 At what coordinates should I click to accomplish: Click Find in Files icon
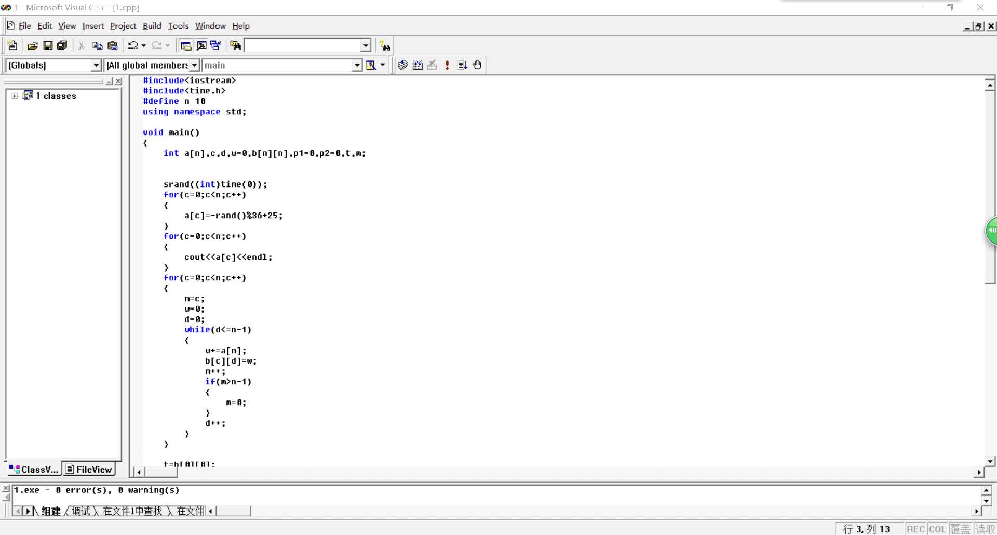point(236,46)
